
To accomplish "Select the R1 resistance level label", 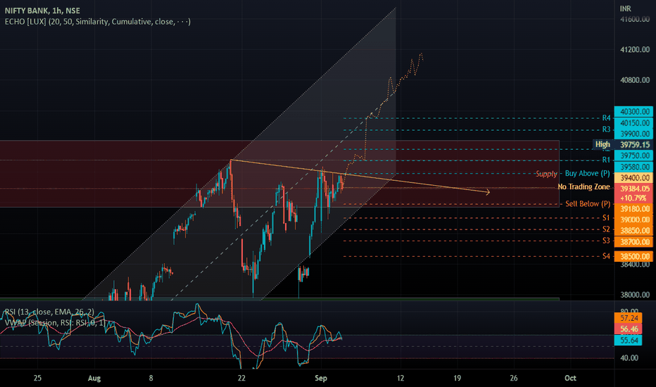I will click(606, 160).
